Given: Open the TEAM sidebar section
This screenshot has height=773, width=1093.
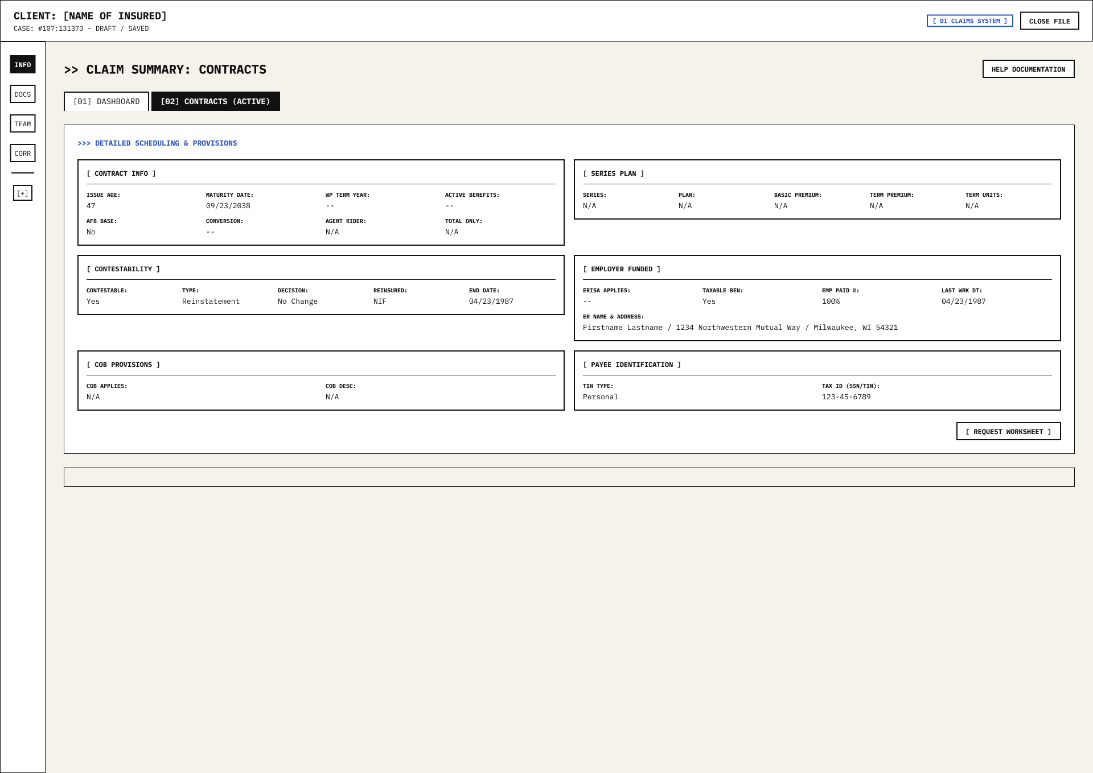Looking at the screenshot, I should pyautogui.click(x=23, y=123).
